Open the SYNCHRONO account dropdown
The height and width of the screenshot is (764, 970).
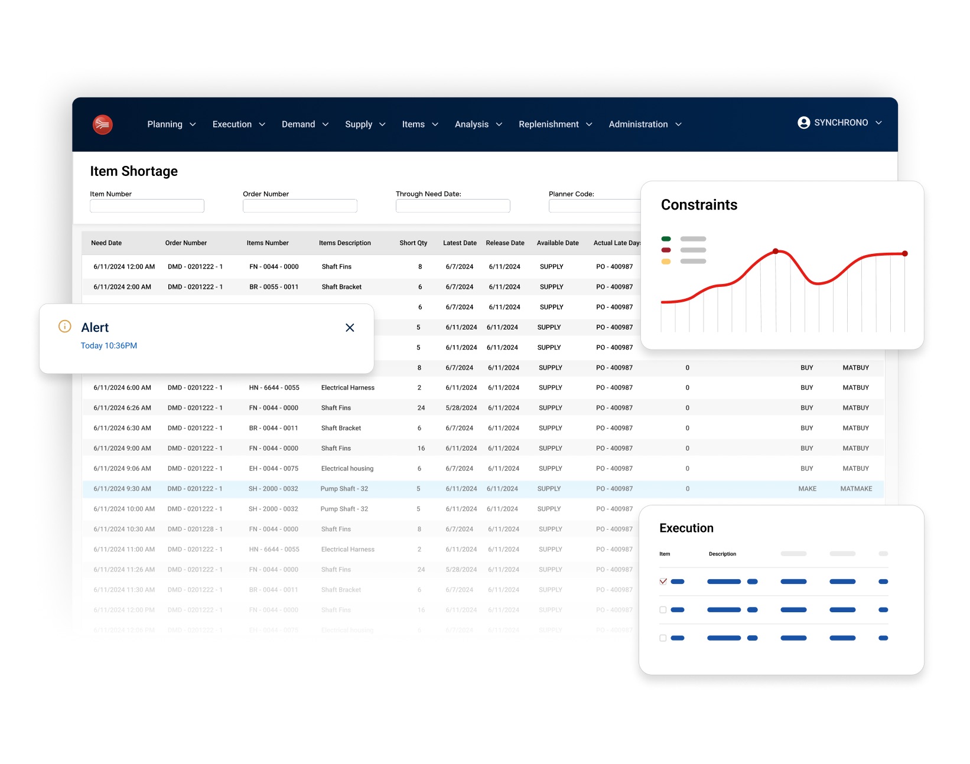tap(841, 122)
